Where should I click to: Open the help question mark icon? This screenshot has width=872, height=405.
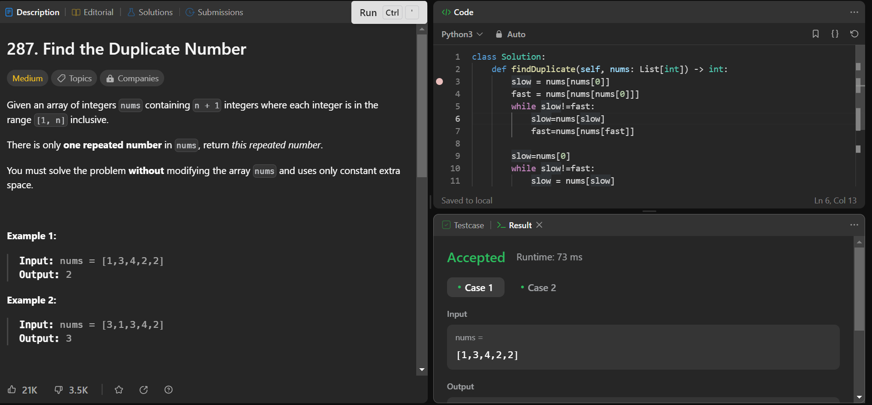point(168,390)
